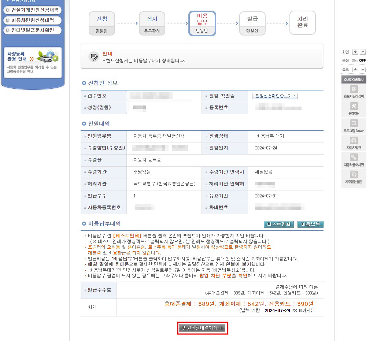Increase 화면 size with the plus control

coord(356,51)
